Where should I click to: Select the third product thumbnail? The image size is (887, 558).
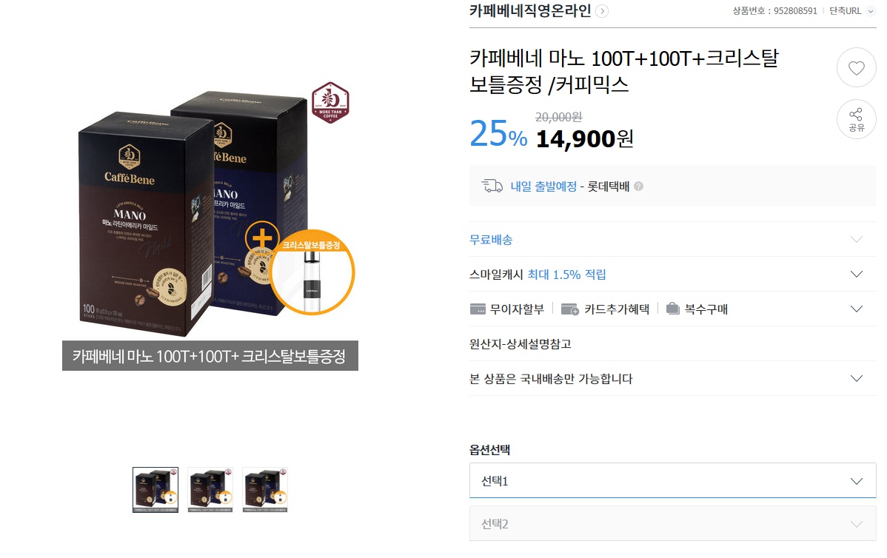pos(265,490)
